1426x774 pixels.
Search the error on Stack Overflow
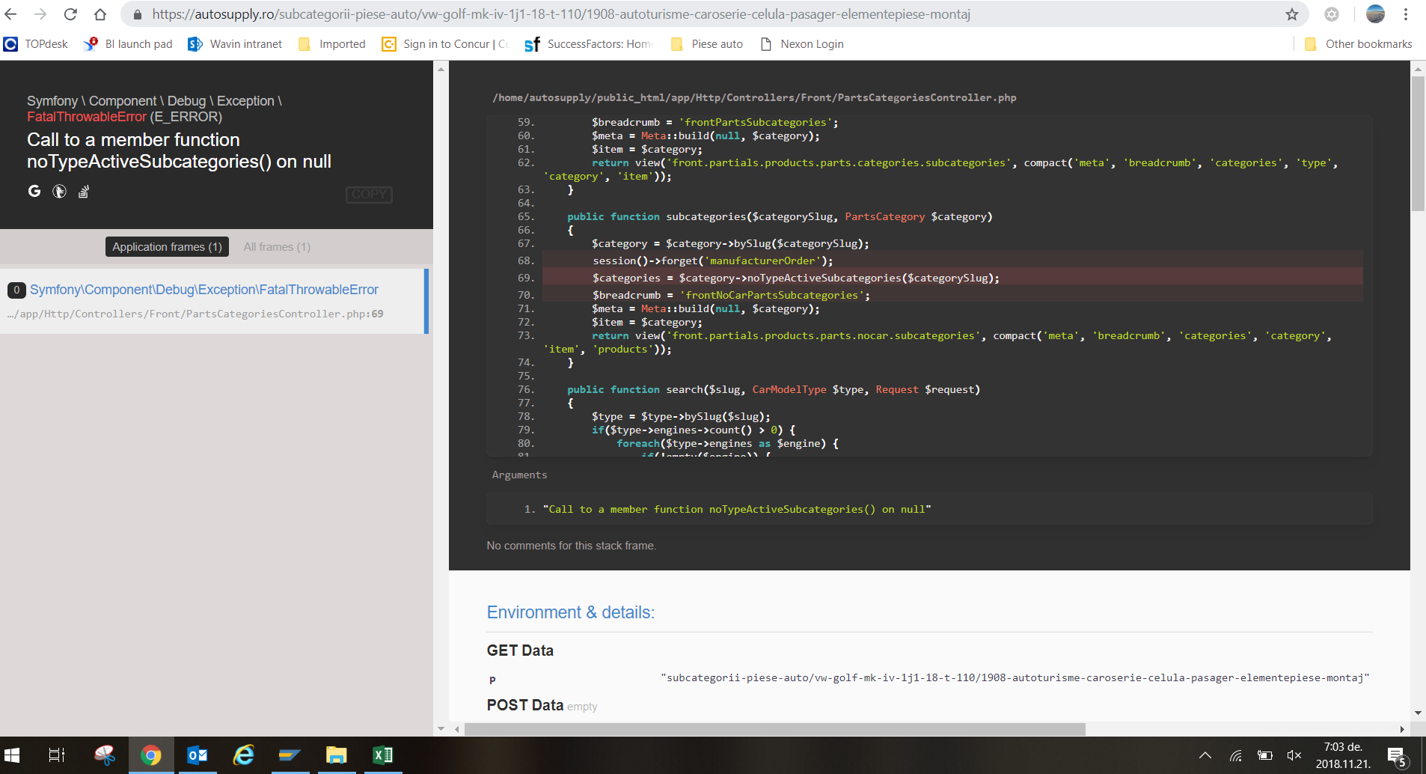pyautogui.click(x=84, y=192)
